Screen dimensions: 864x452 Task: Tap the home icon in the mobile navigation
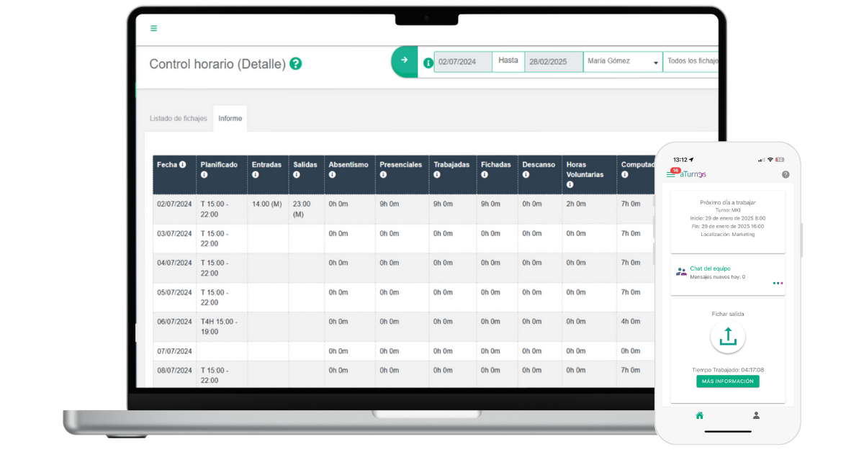point(699,415)
